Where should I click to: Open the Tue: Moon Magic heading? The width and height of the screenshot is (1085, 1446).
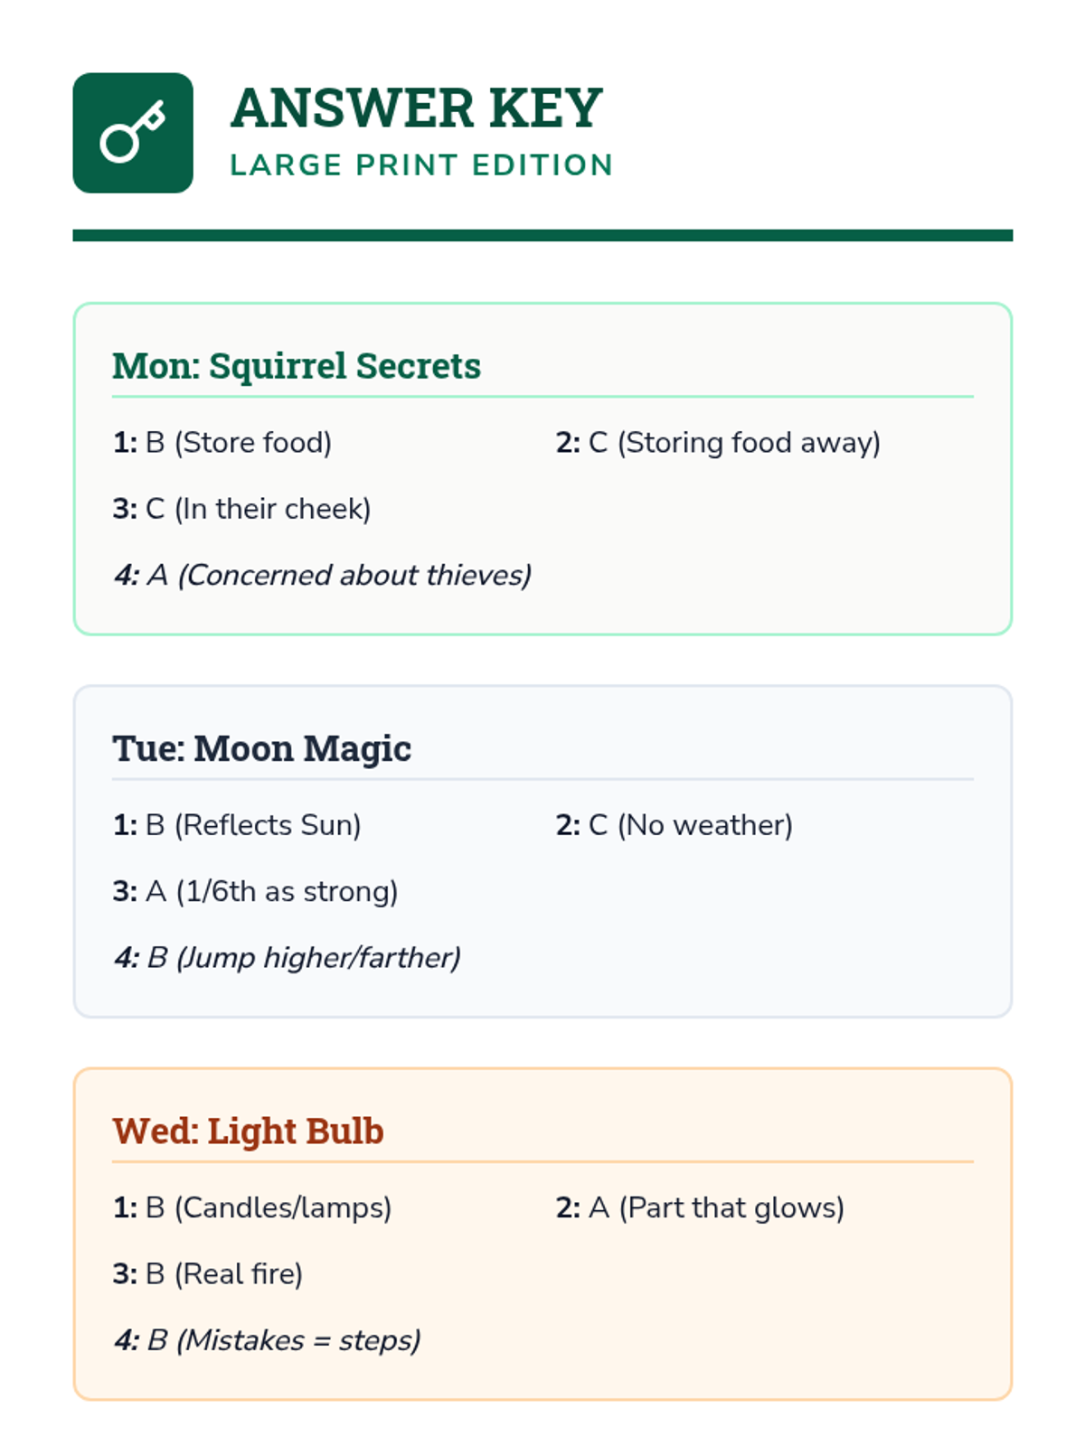(x=262, y=748)
